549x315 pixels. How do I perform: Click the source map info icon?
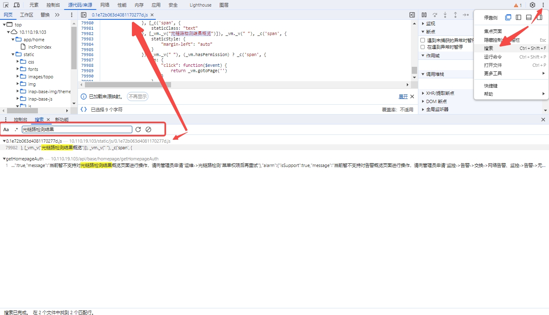pos(84,96)
